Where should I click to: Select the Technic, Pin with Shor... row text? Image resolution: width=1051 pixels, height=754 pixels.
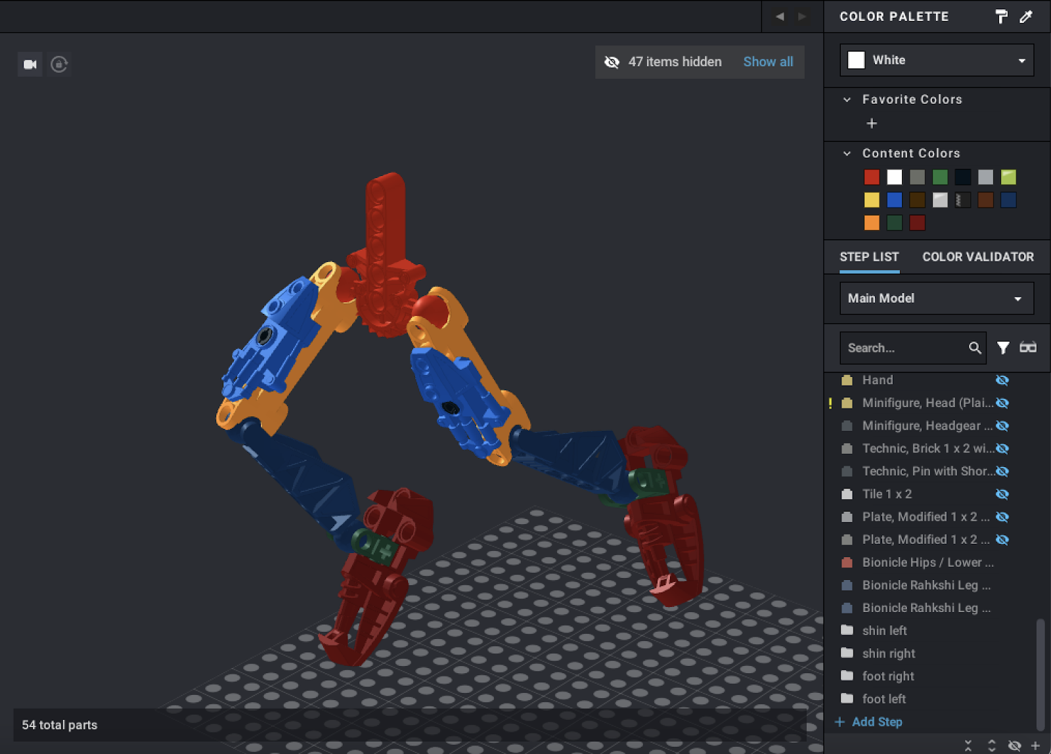point(928,472)
